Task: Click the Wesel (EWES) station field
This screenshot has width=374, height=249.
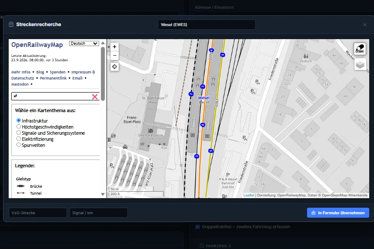Action: click(207, 24)
